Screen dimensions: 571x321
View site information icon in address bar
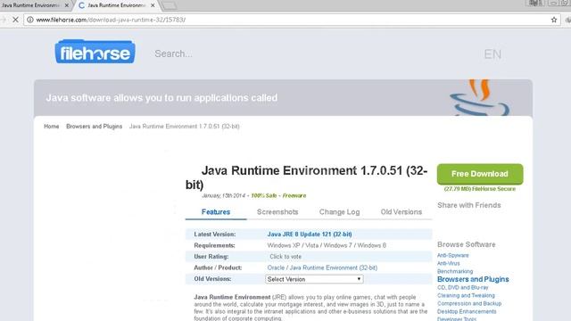pos(30,20)
